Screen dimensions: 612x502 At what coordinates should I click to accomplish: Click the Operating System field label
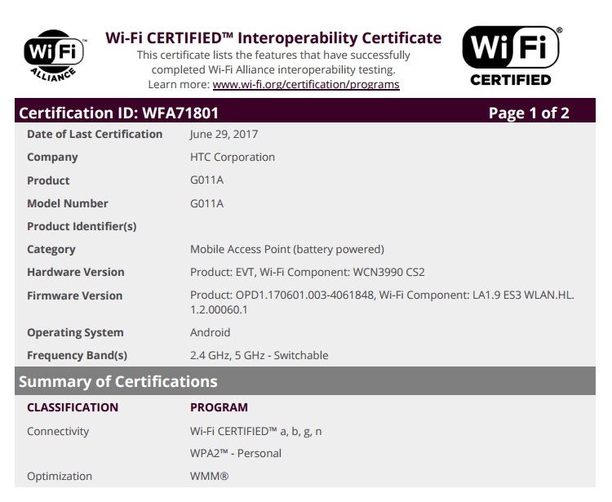click(x=75, y=332)
